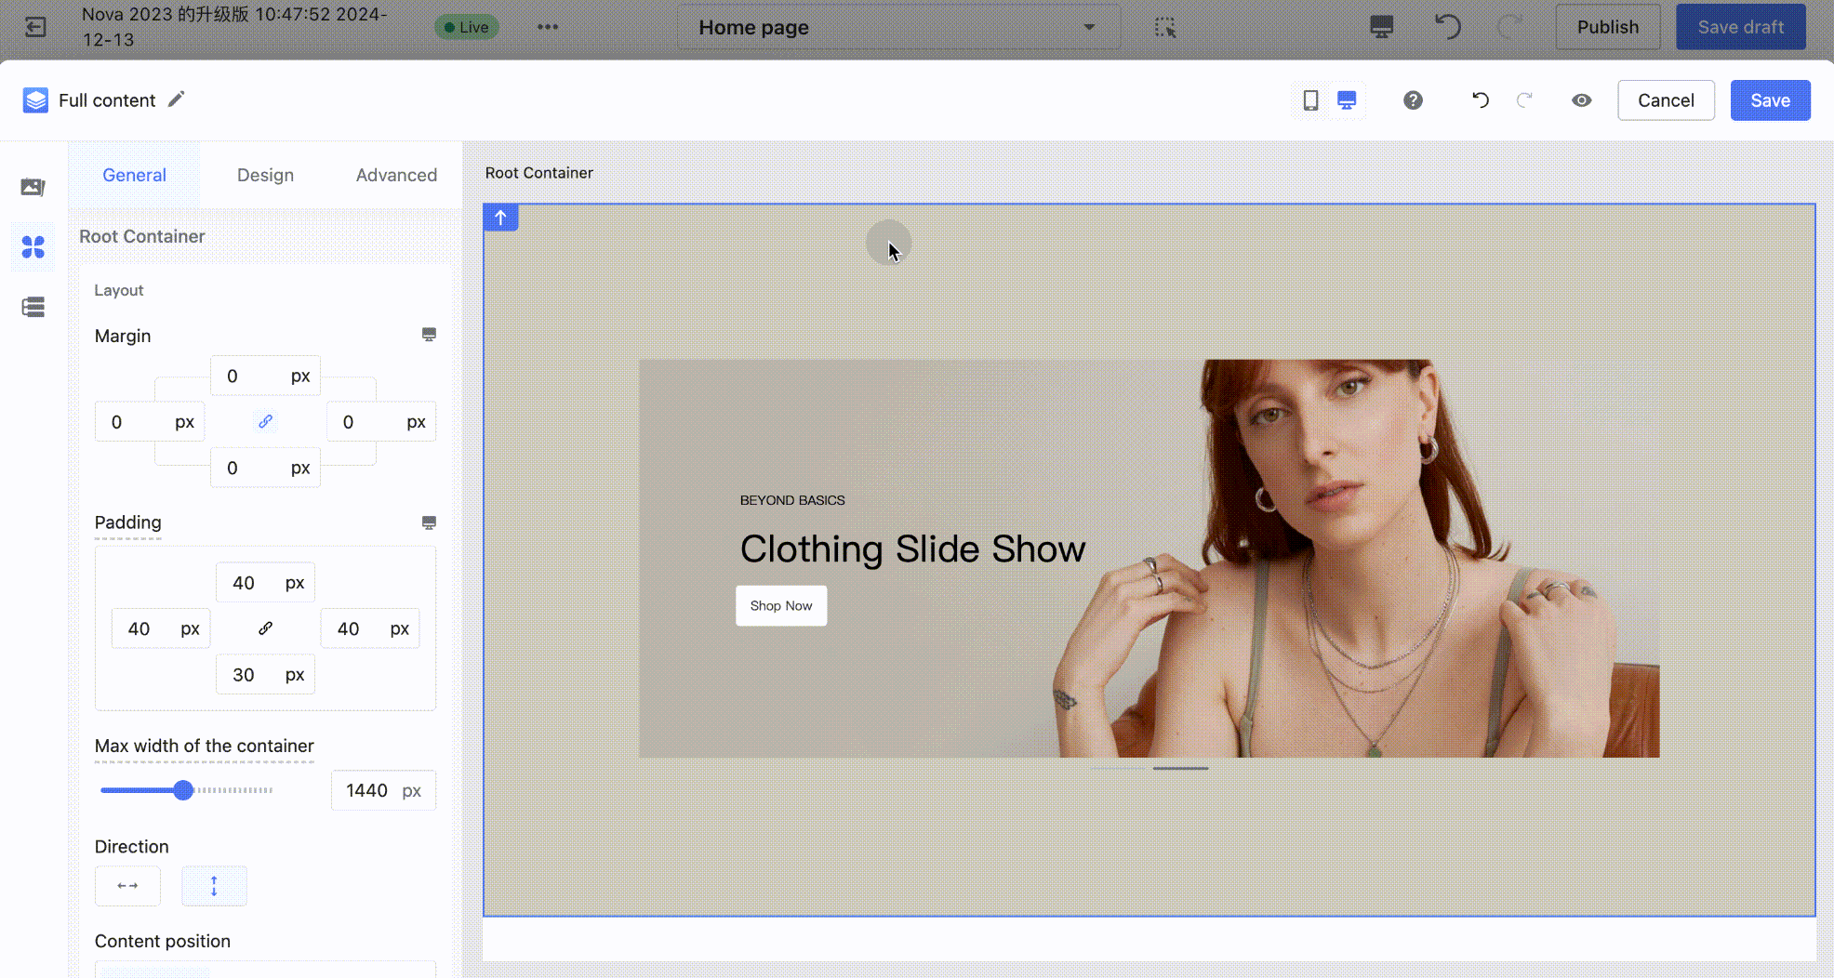Open the Advanced tab

pos(396,175)
